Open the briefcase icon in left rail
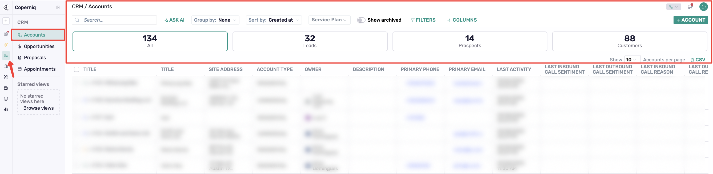The width and height of the screenshot is (713, 174). tap(6, 66)
